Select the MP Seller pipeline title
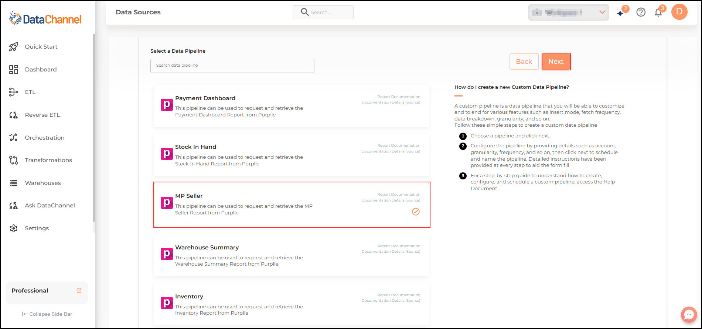 189,196
